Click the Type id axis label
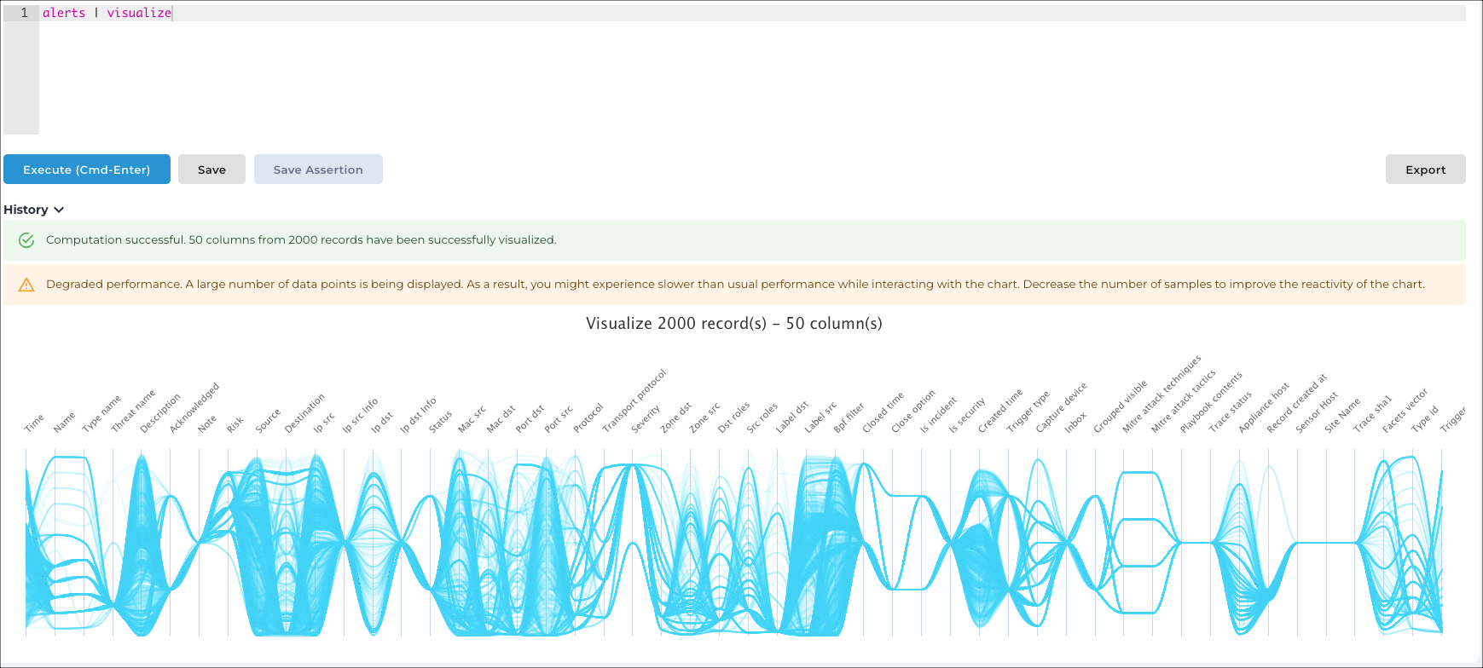This screenshot has height=668, width=1483. pyautogui.click(x=1425, y=418)
